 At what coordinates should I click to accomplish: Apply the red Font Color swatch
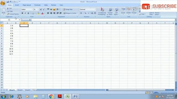tap(42, 13)
